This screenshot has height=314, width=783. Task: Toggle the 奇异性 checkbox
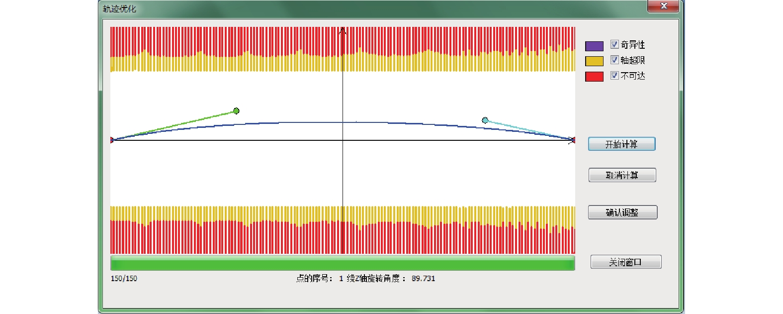(614, 44)
